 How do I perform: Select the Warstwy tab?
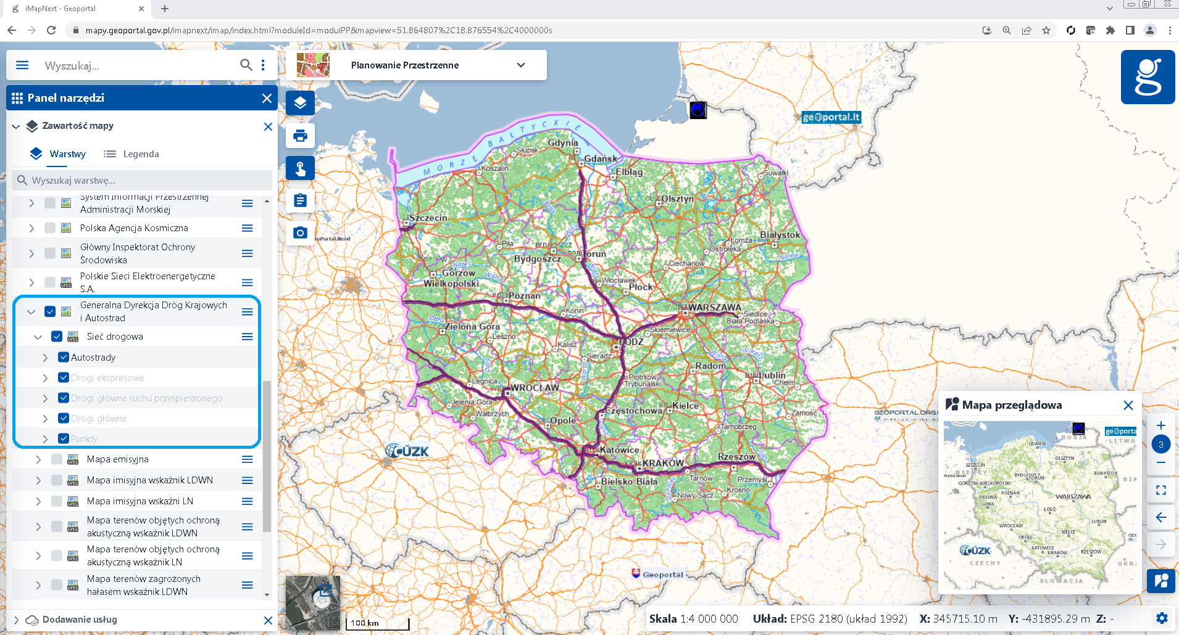pyautogui.click(x=59, y=154)
